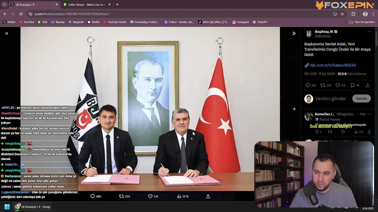Collapse the tweet sidebar with double chevron

pos(294,34)
